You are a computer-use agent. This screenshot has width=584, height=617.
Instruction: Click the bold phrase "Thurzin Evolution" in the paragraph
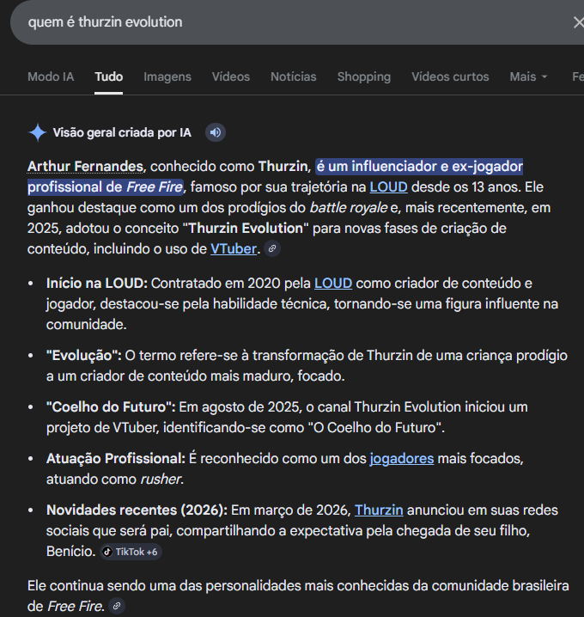[x=246, y=229]
